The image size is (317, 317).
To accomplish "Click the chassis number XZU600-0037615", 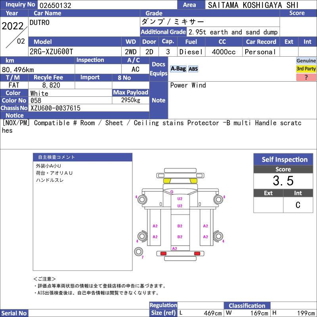I will 55,108.
